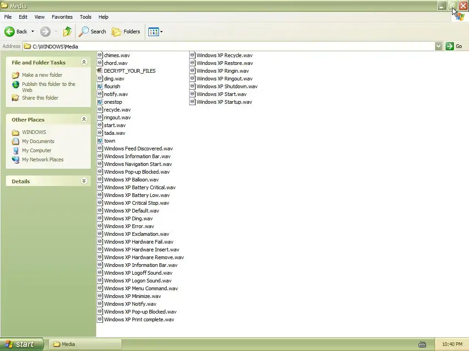469x351 pixels.
Task: Click file name Windows XP Ringin.wav
Action: click(223, 71)
